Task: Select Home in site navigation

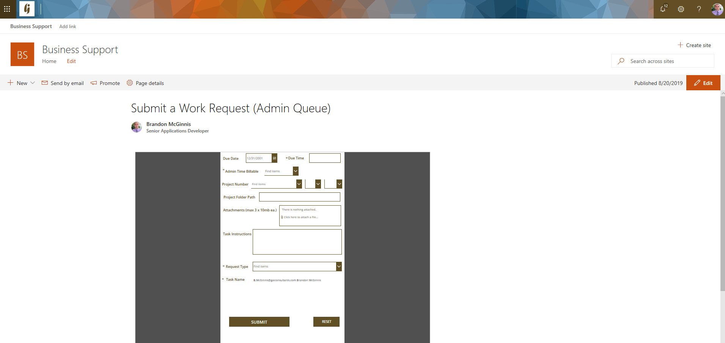Action: tap(49, 61)
